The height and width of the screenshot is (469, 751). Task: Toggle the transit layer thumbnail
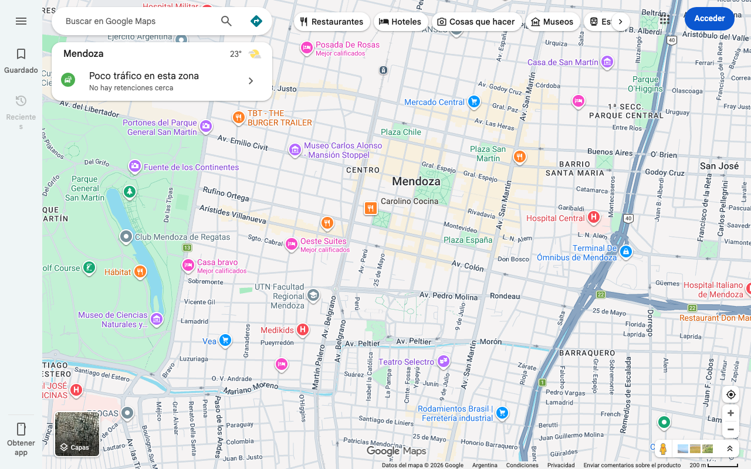click(x=695, y=448)
